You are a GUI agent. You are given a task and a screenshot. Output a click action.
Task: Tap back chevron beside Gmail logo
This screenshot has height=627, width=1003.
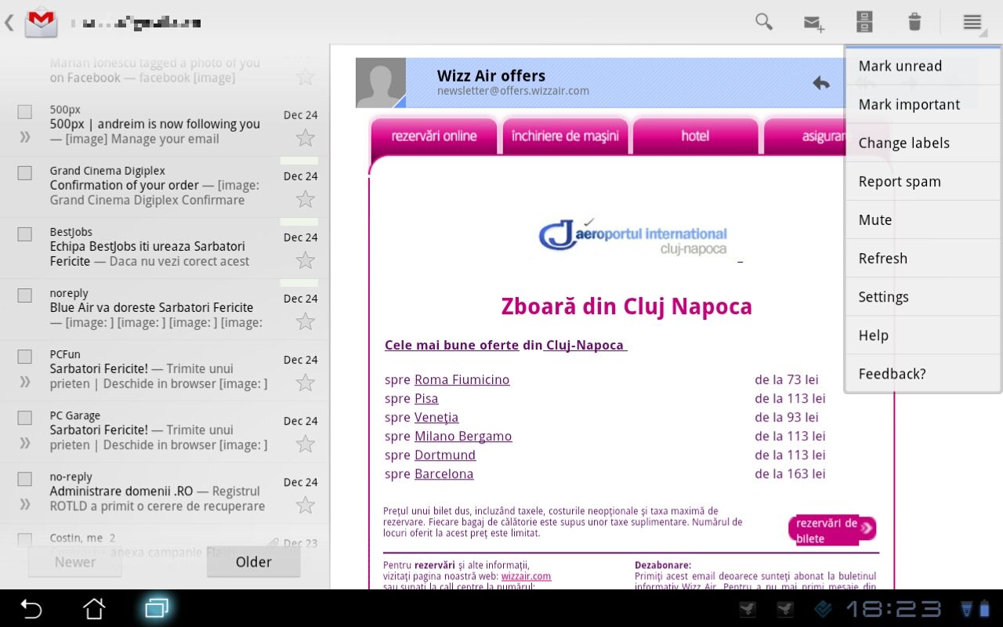click(x=9, y=22)
